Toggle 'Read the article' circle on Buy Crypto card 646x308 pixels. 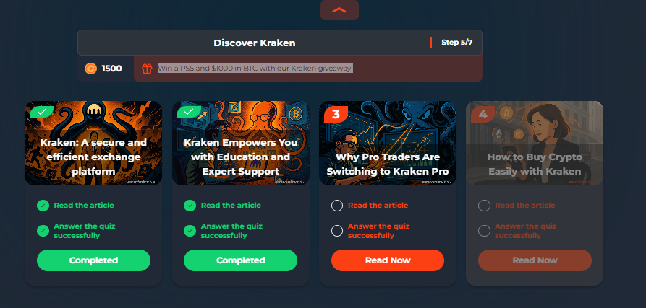pyautogui.click(x=484, y=206)
